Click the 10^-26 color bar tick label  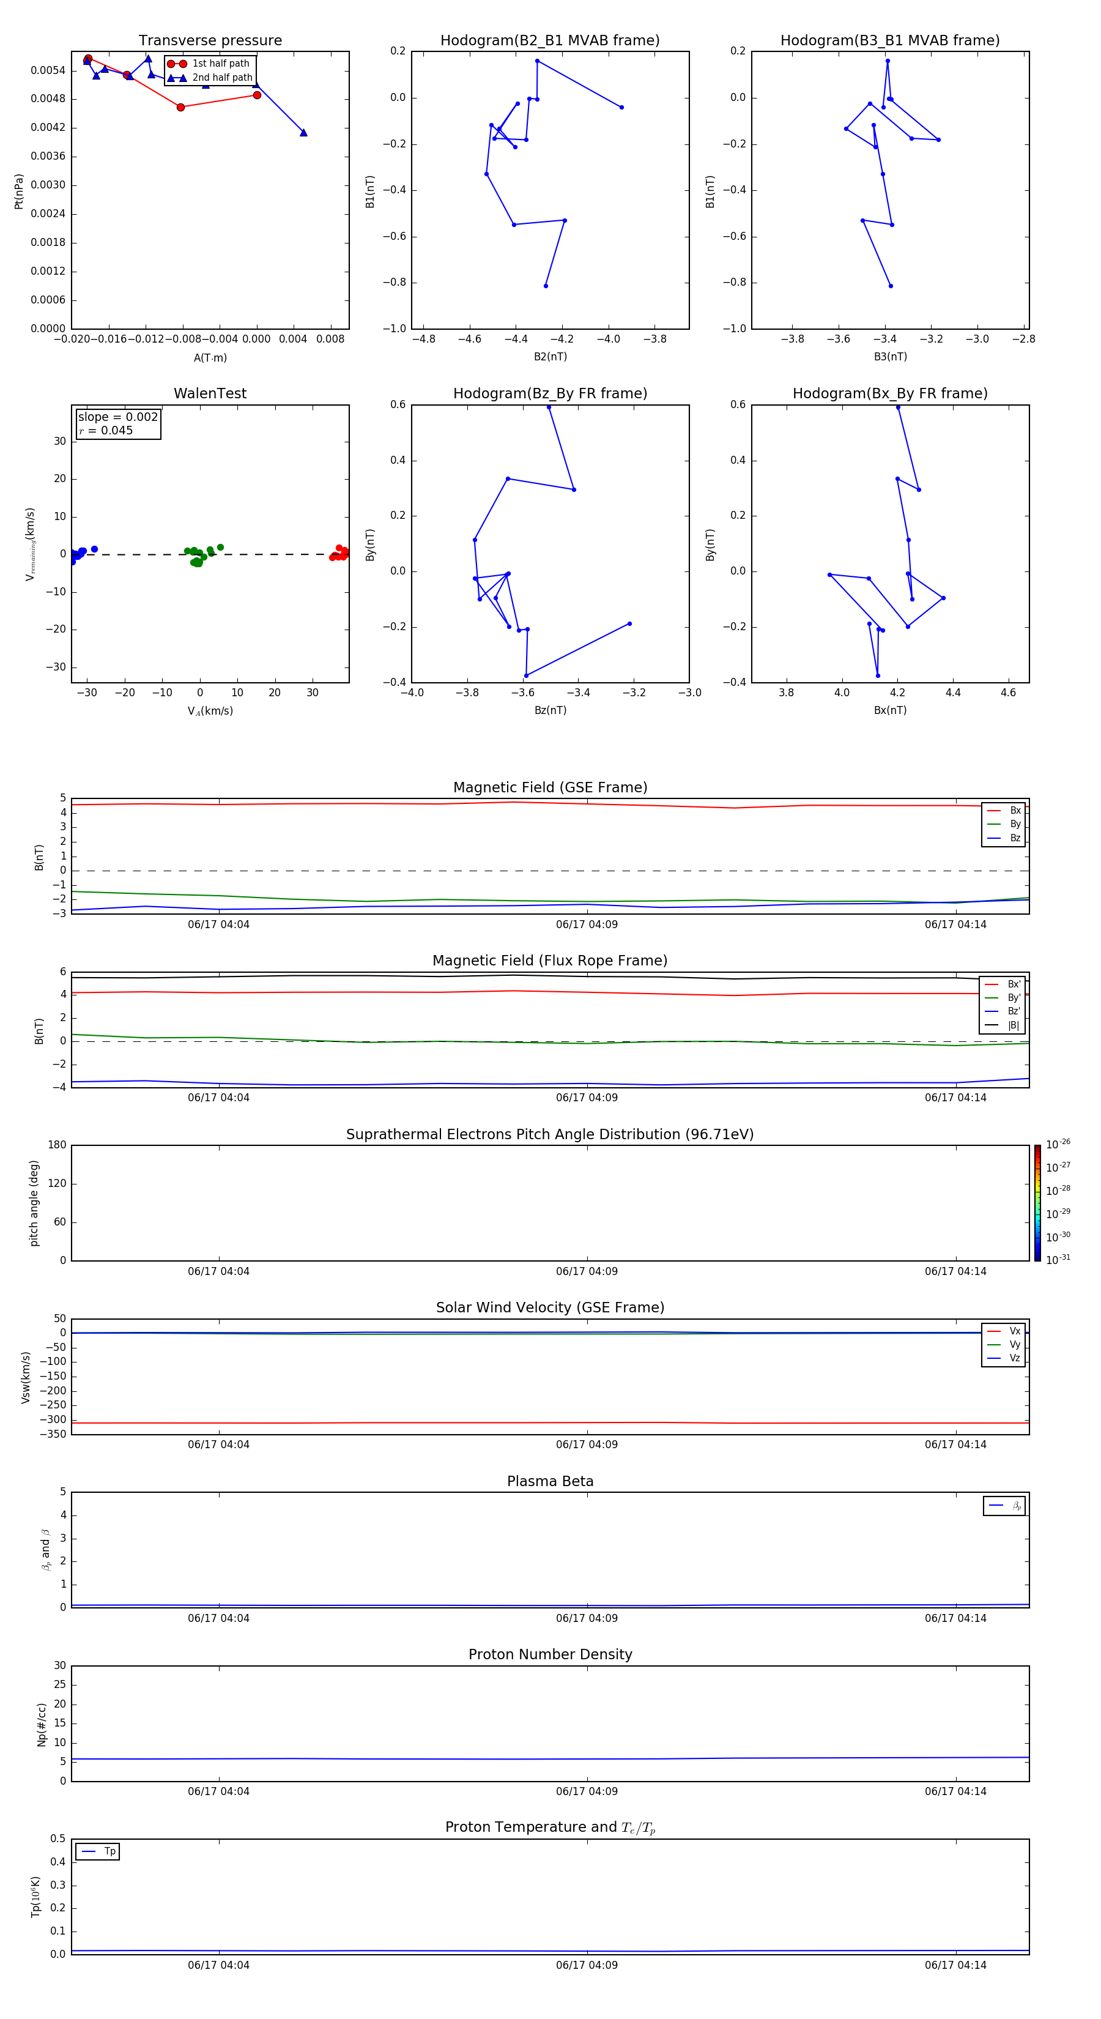(1058, 1144)
